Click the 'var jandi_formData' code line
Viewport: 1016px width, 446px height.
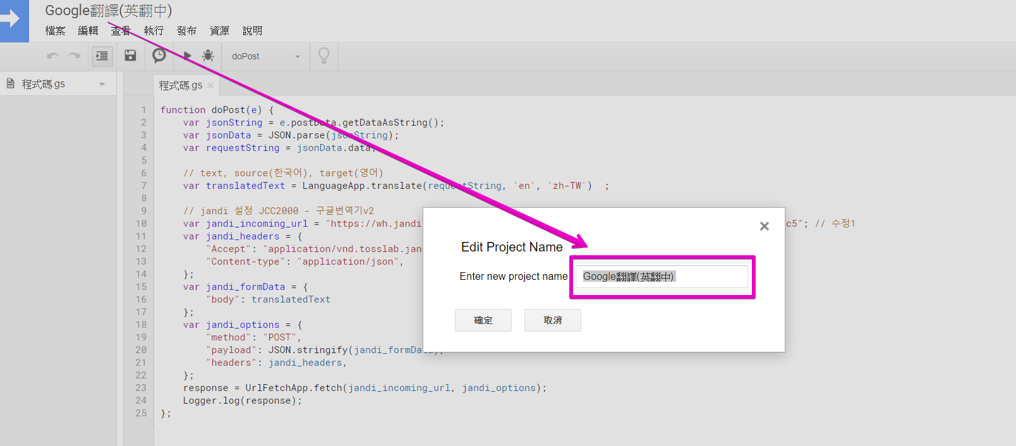pyautogui.click(x=245, y=287)
